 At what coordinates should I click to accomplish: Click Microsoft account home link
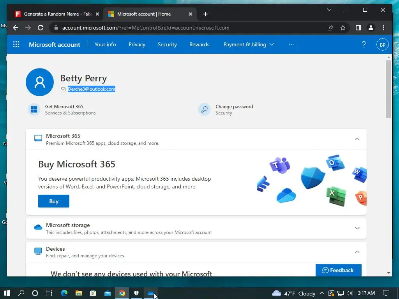click(x=55, y=44)
